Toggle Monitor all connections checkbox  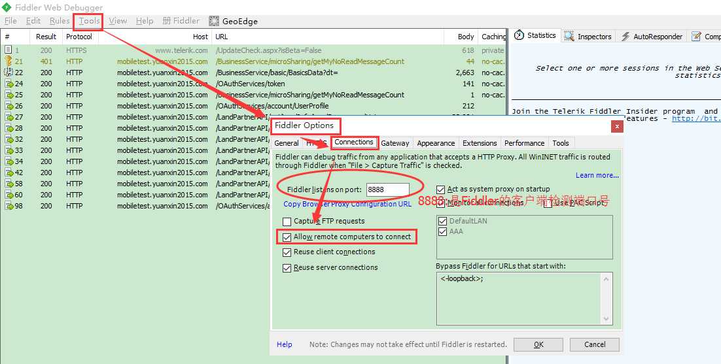pyautogui.click(x=440, y=203)
